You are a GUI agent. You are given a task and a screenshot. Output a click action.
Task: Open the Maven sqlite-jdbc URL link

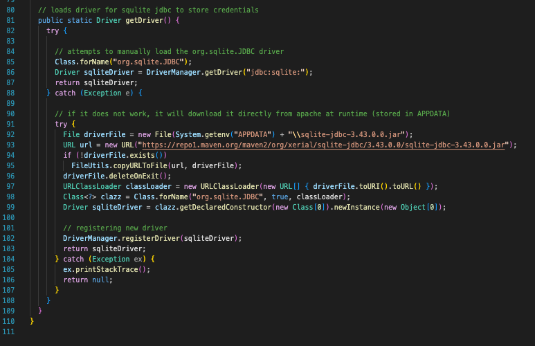point(323,145)
